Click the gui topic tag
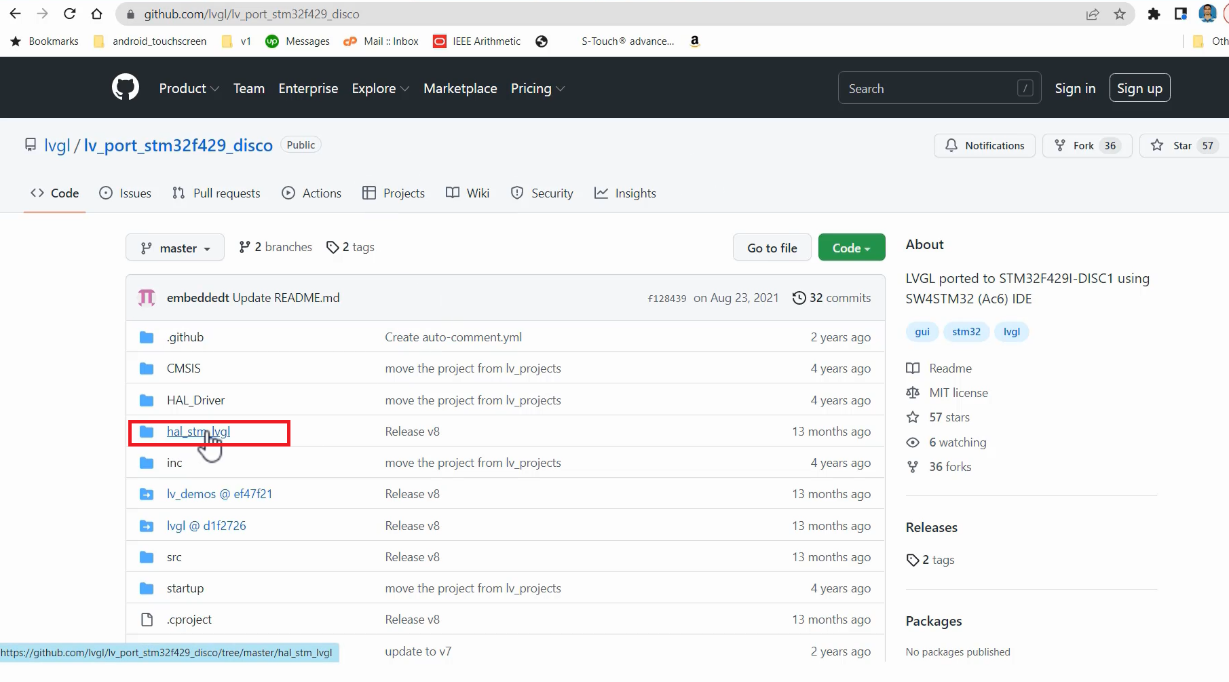This screenshot has width=1229, height=682. [922, 332]
